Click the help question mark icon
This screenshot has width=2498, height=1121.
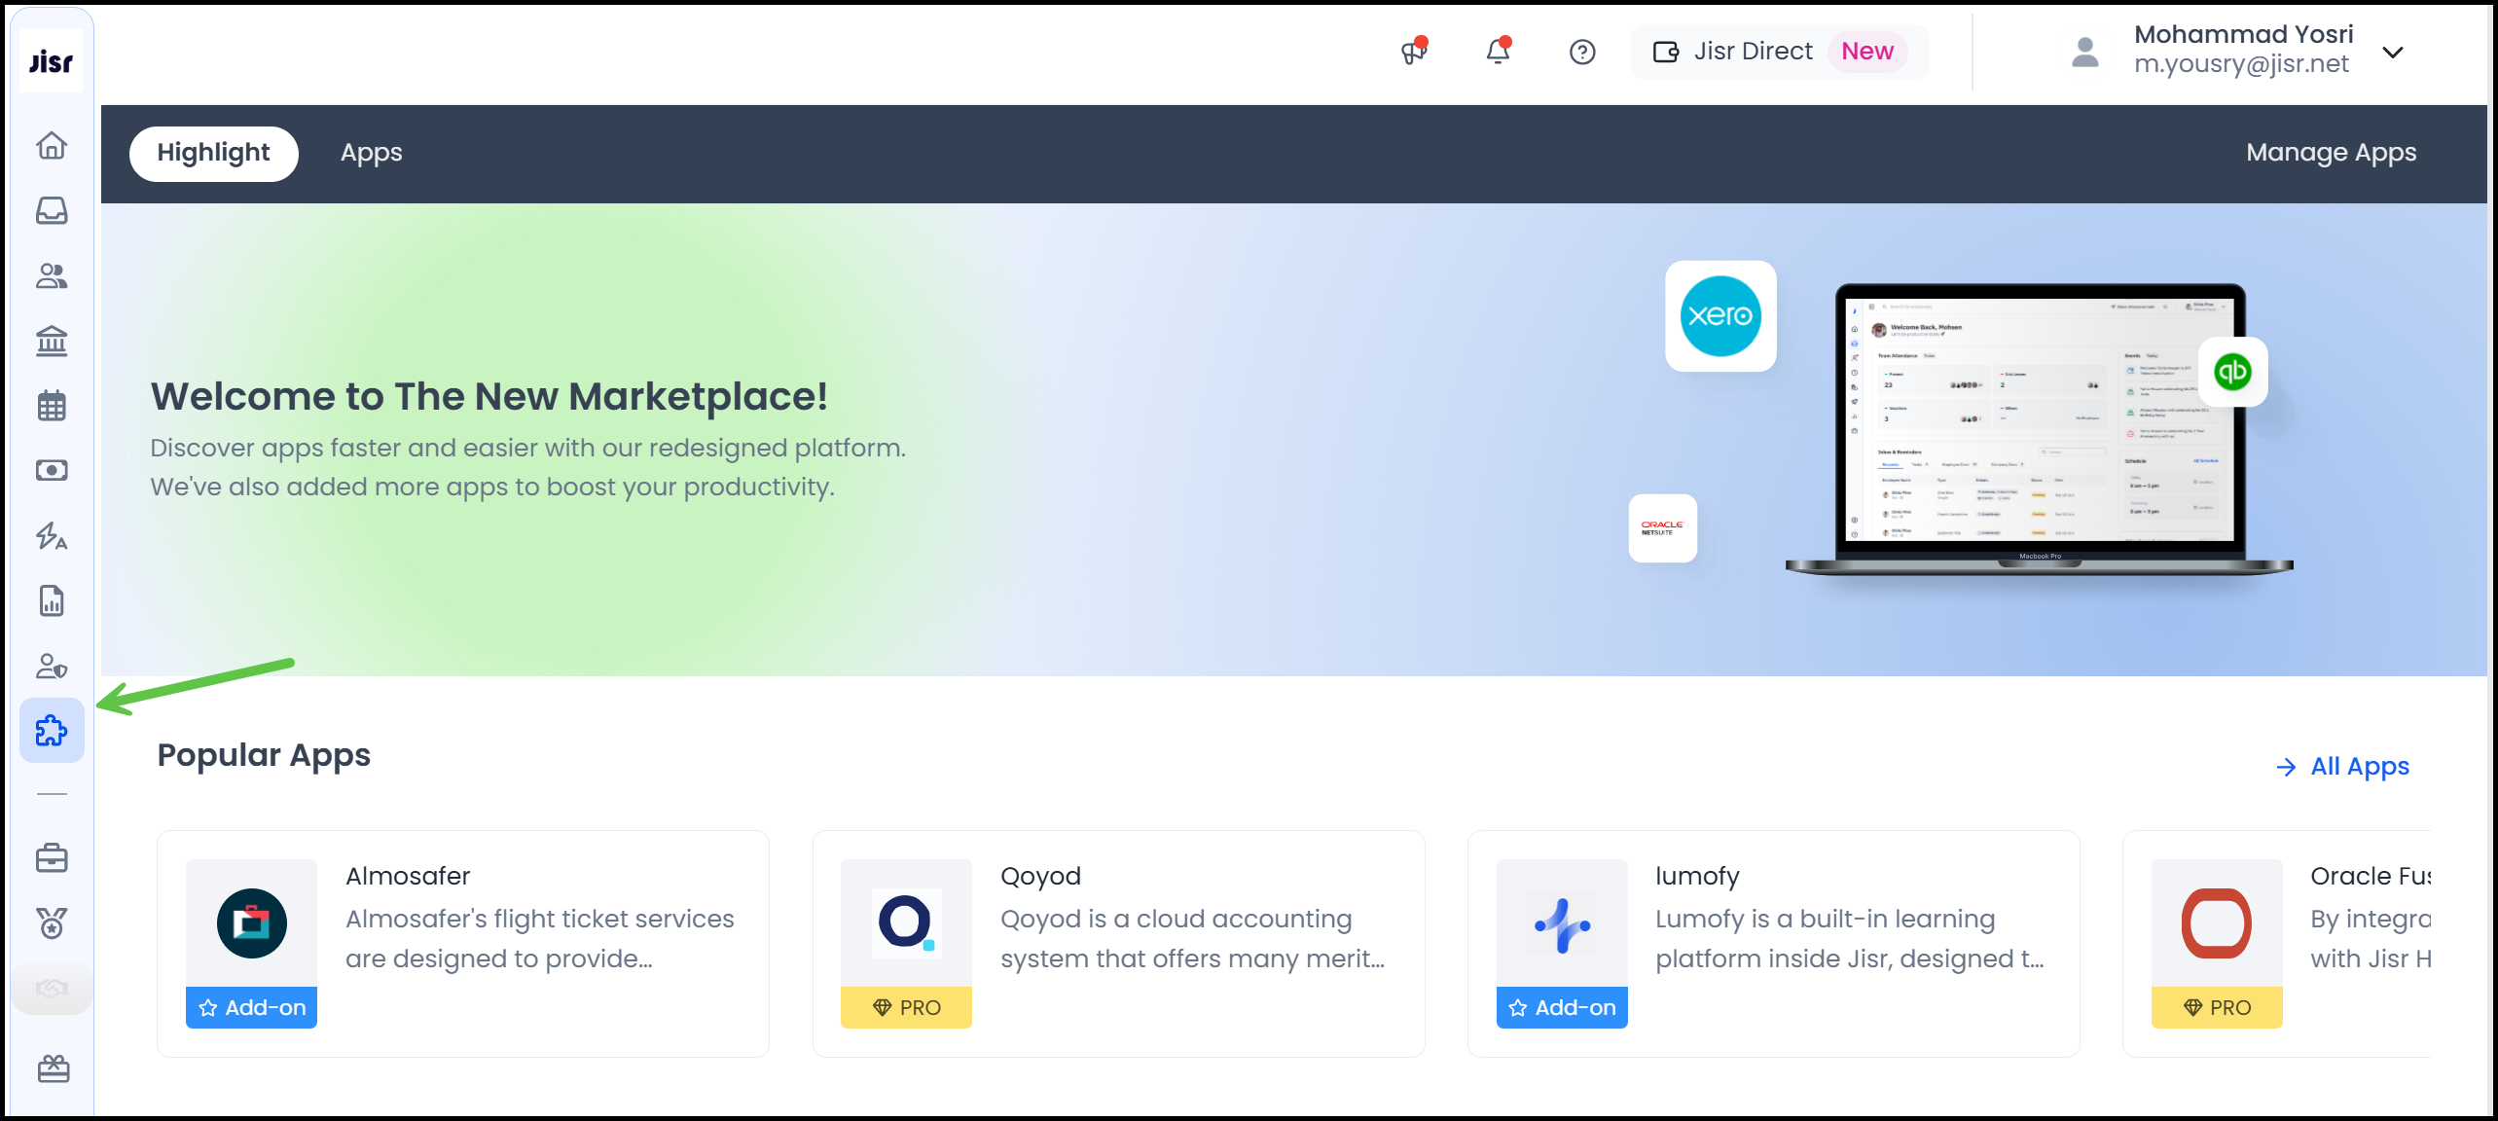click(1582, 52)
